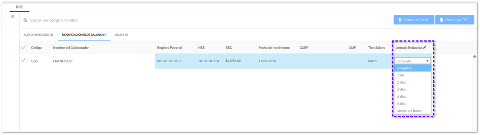480x135 pixels.
Task: Click NSS value 10101010314
Action: [208, 61]
